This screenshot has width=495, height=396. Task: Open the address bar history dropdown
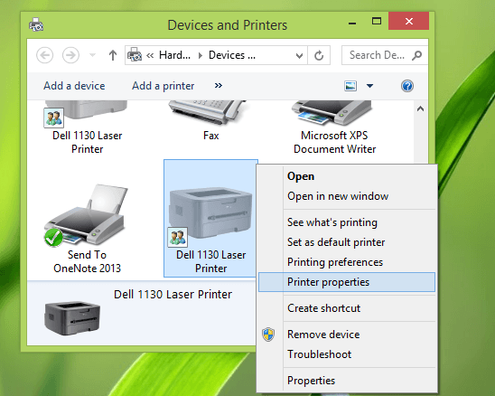pos(299,56)
